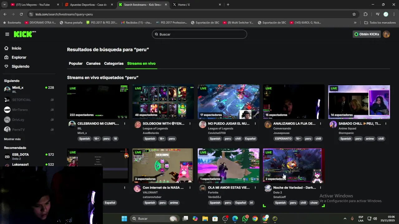The image size is (399, 224).
Task: Open the hamburger sidebar menu
Action: [x=7, y=34]
